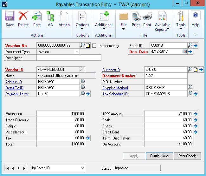Click the Distributions button
206x176 pixels.
pos(159,156)
